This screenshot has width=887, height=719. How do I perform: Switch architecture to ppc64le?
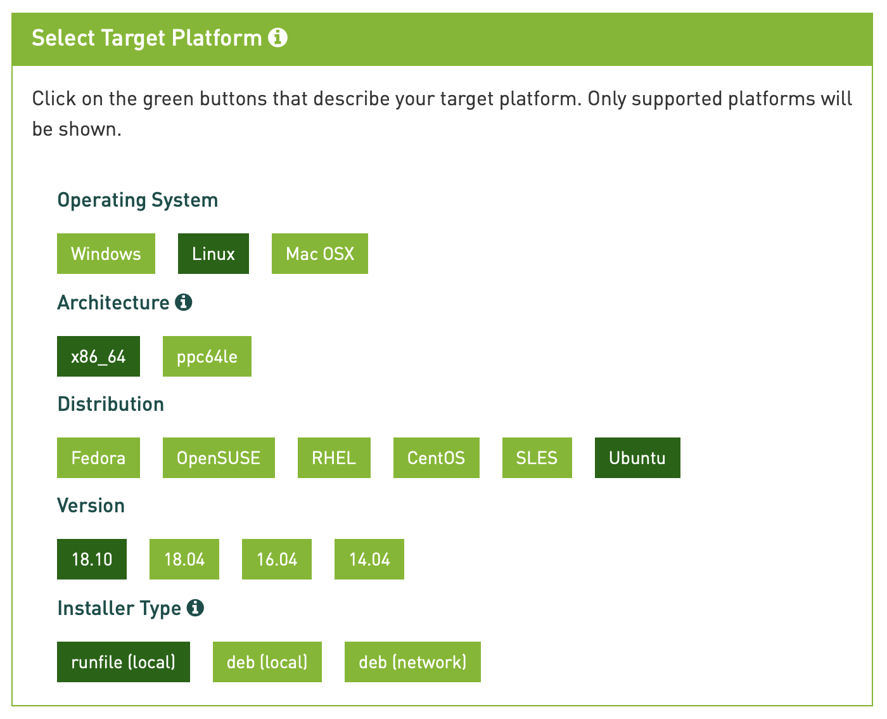(x=207, y=356)
